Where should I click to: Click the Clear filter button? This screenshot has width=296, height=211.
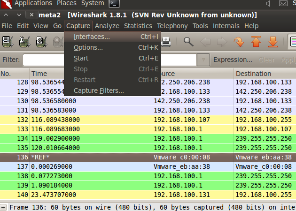click(267, 60)
